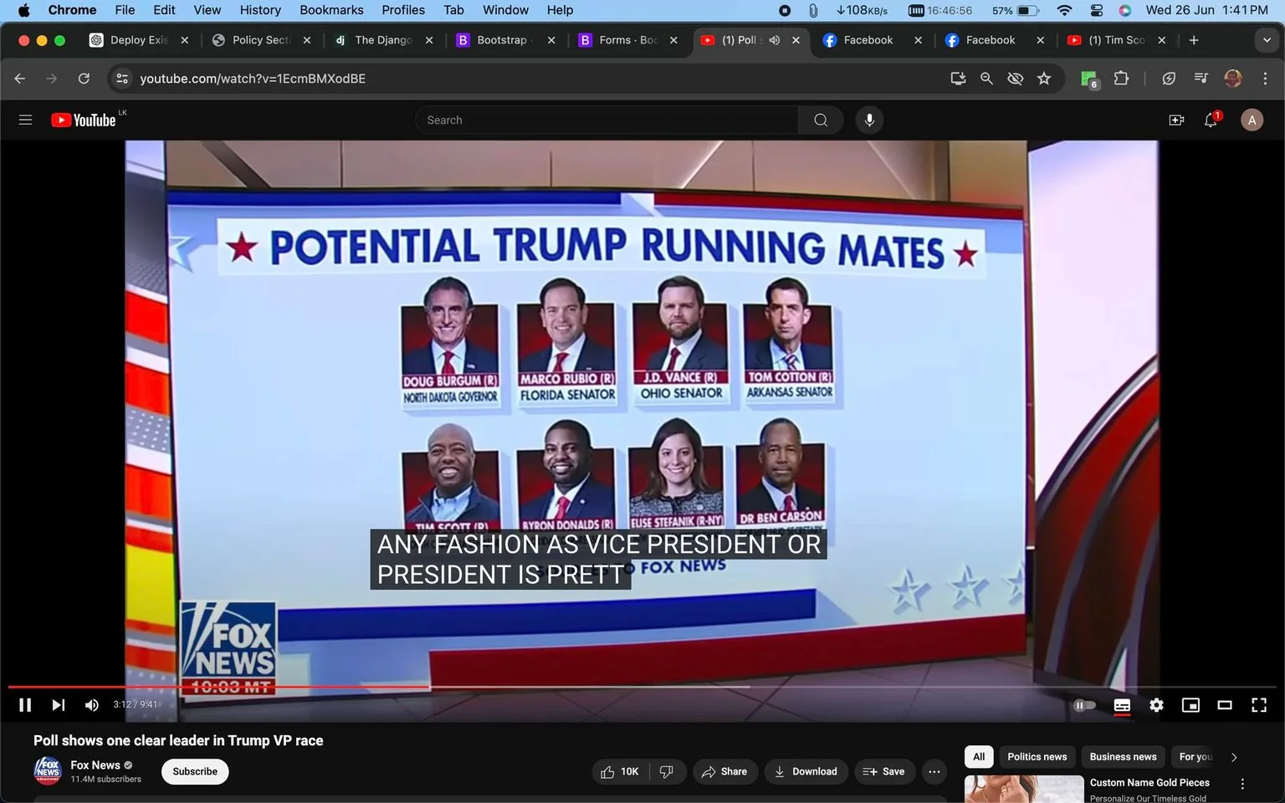This screenshot has height=803, width=1285.
Task: Open more actions three-dot menu
Action: [934, 771]
